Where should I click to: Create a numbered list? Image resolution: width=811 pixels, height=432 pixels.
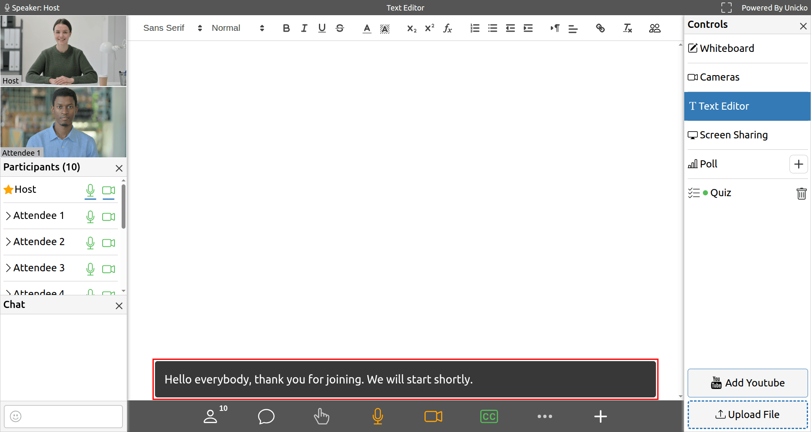(x=475, y=28)
